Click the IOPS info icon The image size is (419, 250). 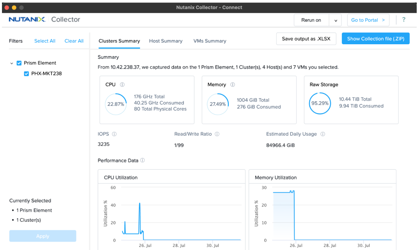[x=114, y=134]
